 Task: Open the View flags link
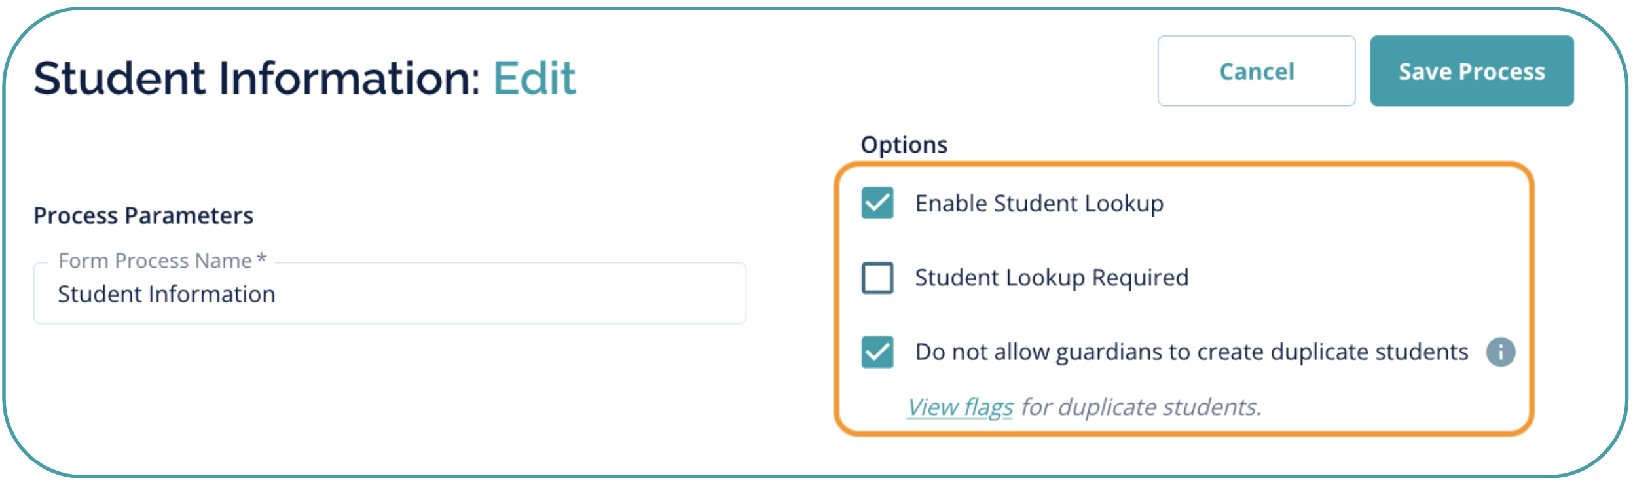tap(960, 407)
